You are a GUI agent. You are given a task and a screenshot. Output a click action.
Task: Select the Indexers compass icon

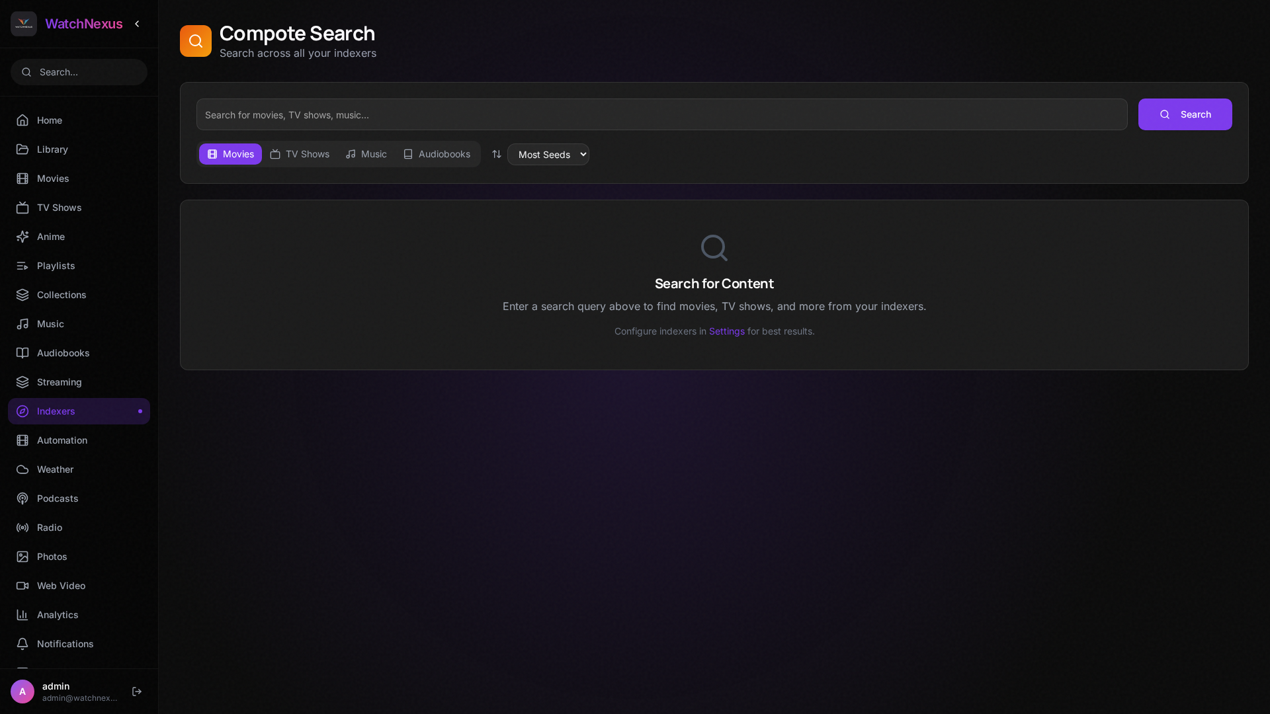(x=22, y=411)
